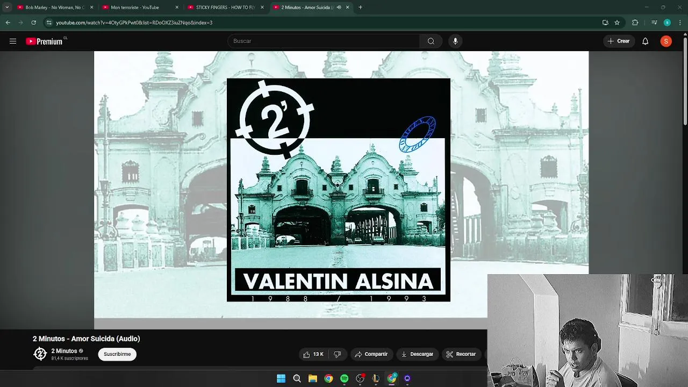Close the Mon terroriste tab
The width and height of the screenshot is (688, 387).
pos(177,8)
